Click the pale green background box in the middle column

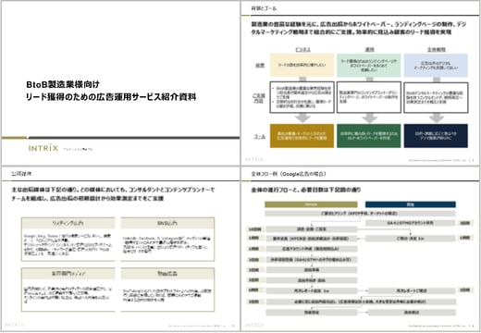point(369,65)
